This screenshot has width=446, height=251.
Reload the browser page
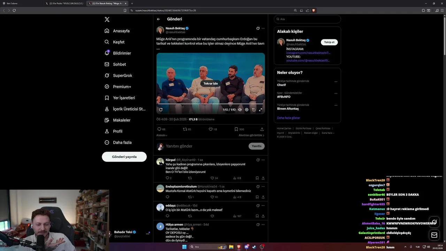(x=14, y=10)
